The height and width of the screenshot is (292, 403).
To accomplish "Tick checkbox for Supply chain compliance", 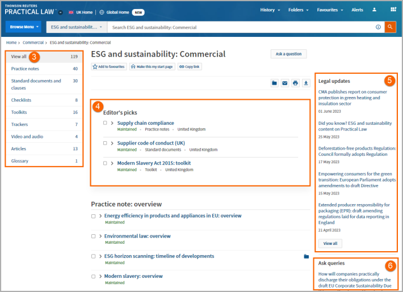I will point(105,123).
